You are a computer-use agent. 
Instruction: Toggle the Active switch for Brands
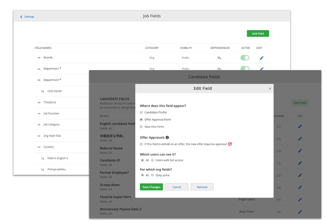pyautogui.click(x=245, y=58)
